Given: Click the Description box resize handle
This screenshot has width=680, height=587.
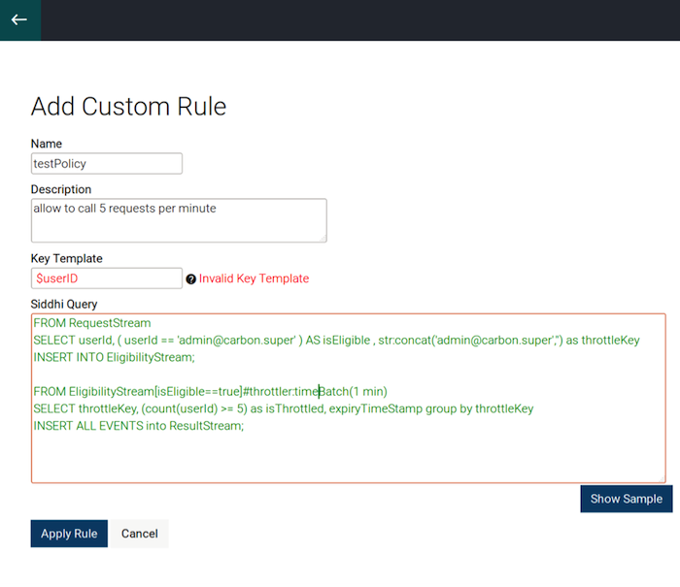Looking at the screenshot, I should [323, 239].
